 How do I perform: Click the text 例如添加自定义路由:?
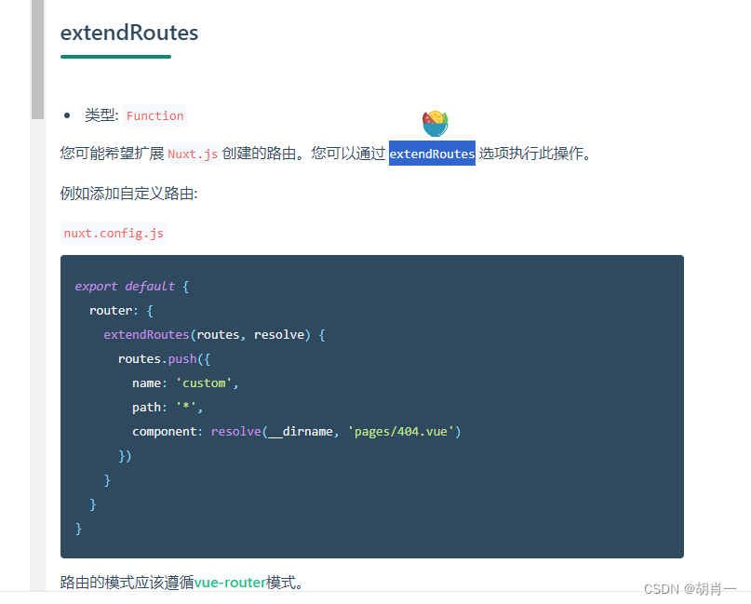pos(128,194)
